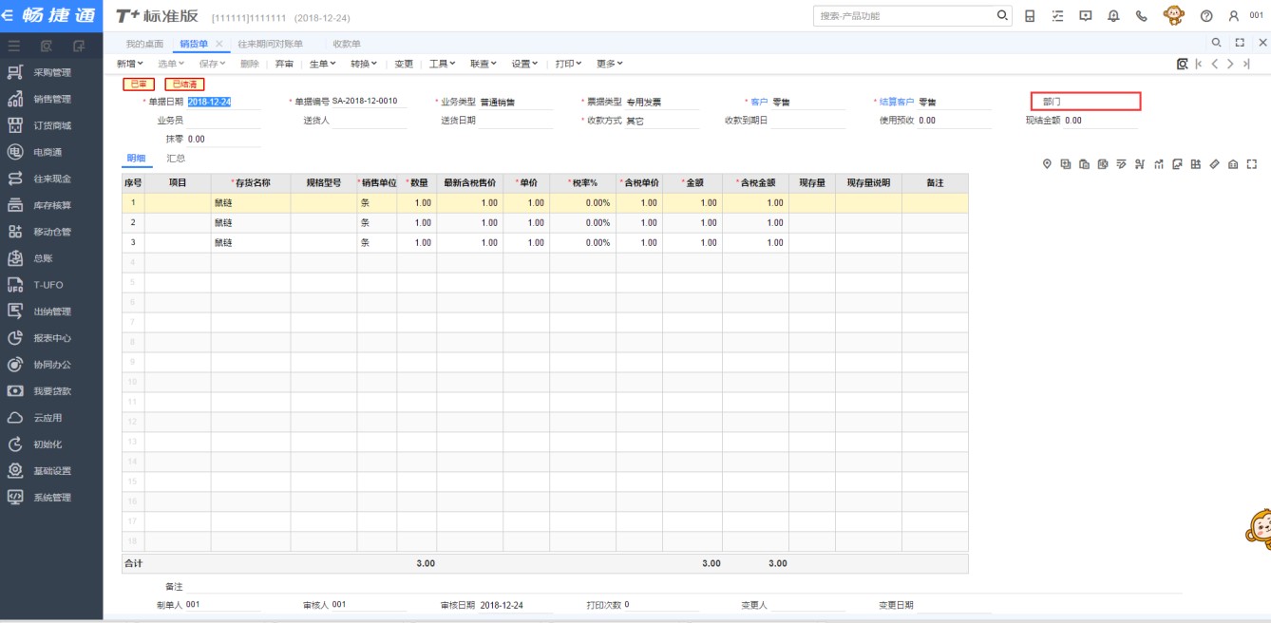This screenshot has height=623, width=1271.
Task: Switch to the 往来期间对账单 tab
Action: [270, 44]
